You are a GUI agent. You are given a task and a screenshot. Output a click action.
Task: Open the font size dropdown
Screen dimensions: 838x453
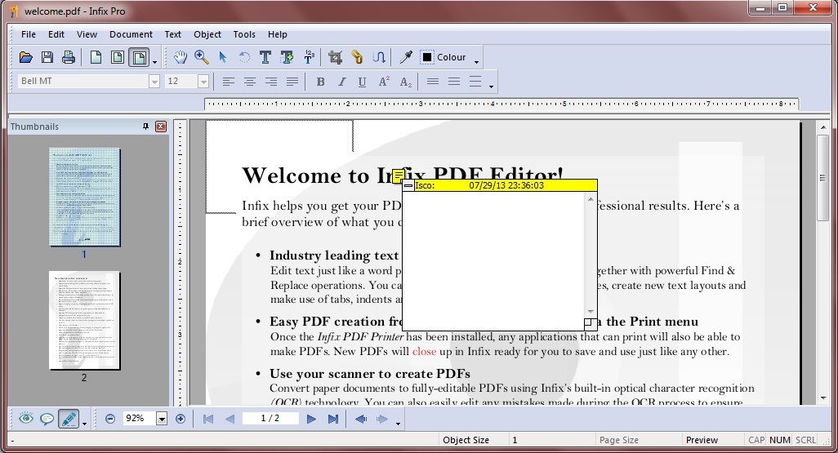203,81
